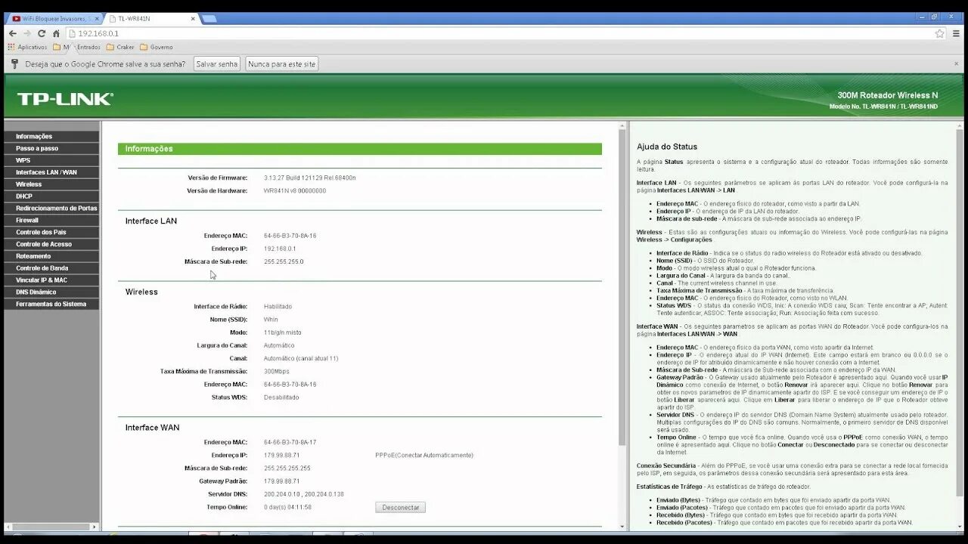Click the Desconectar button

tap(400, 507)
